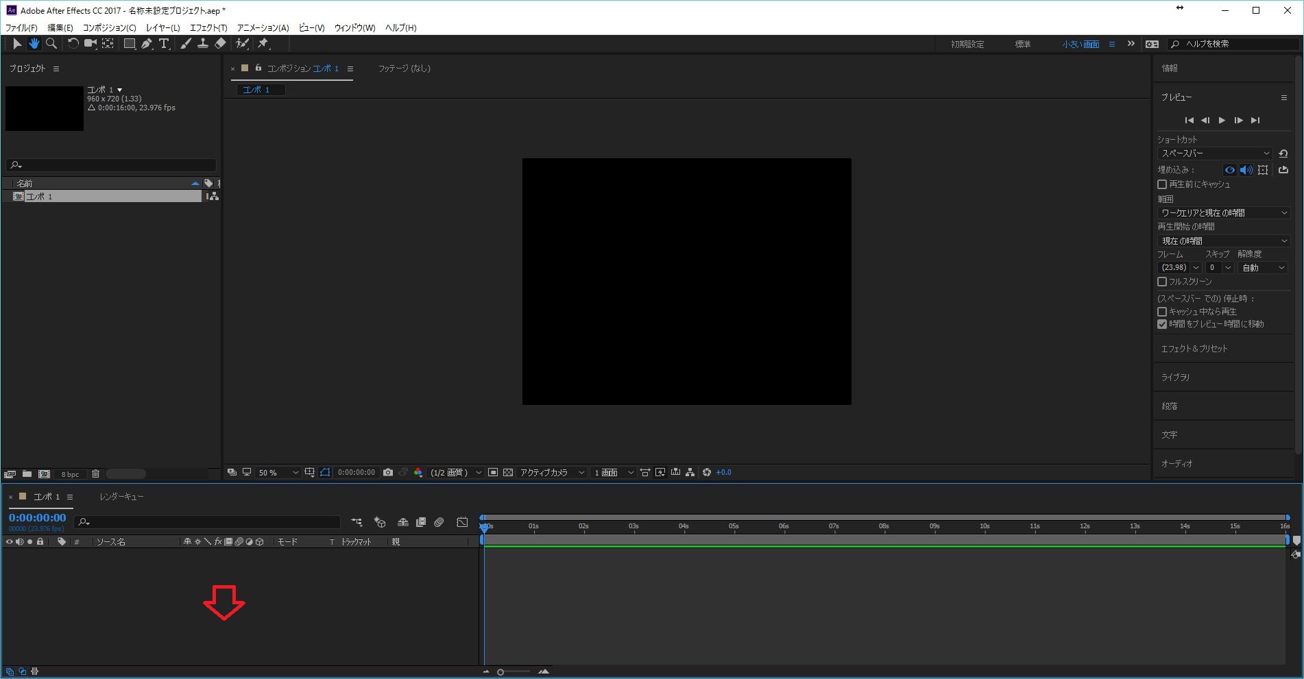Toggle transparency grid in composition viewer
The height and width of the screenshot is (679, 1304).
click(508, 473)
